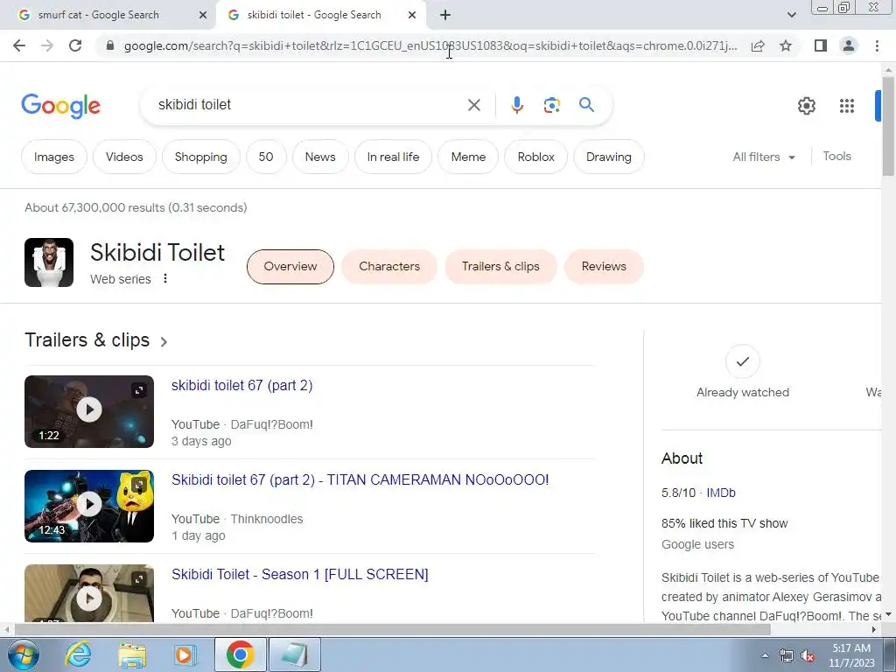
Task: Select the Drawing filter chip
Action: pos(609,157)
